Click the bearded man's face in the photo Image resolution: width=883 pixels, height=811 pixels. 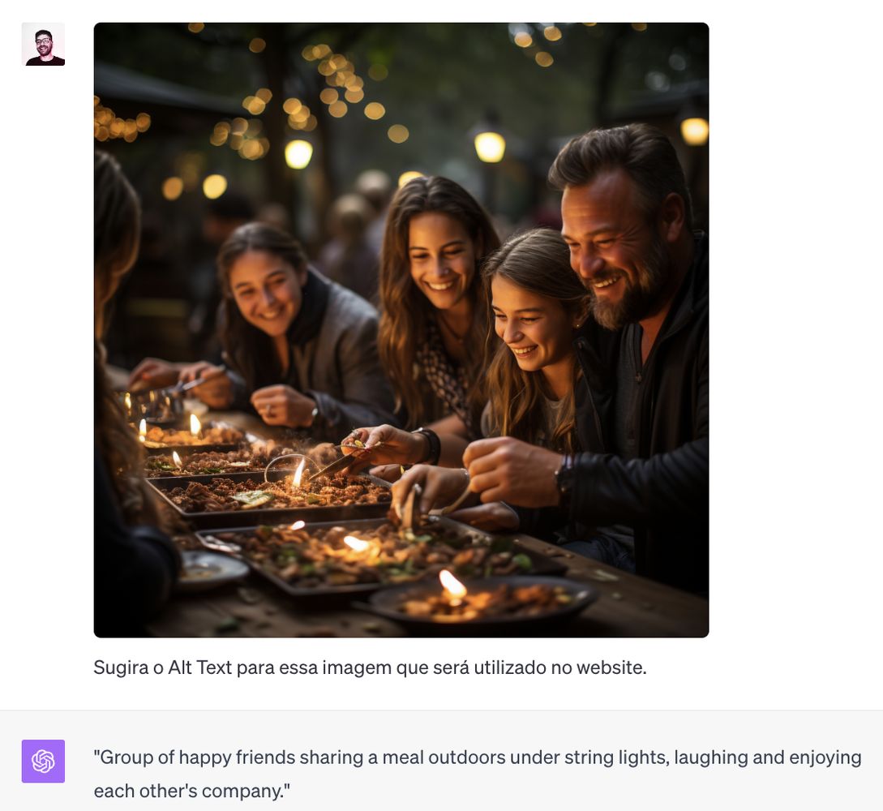[x=611, y=248]
